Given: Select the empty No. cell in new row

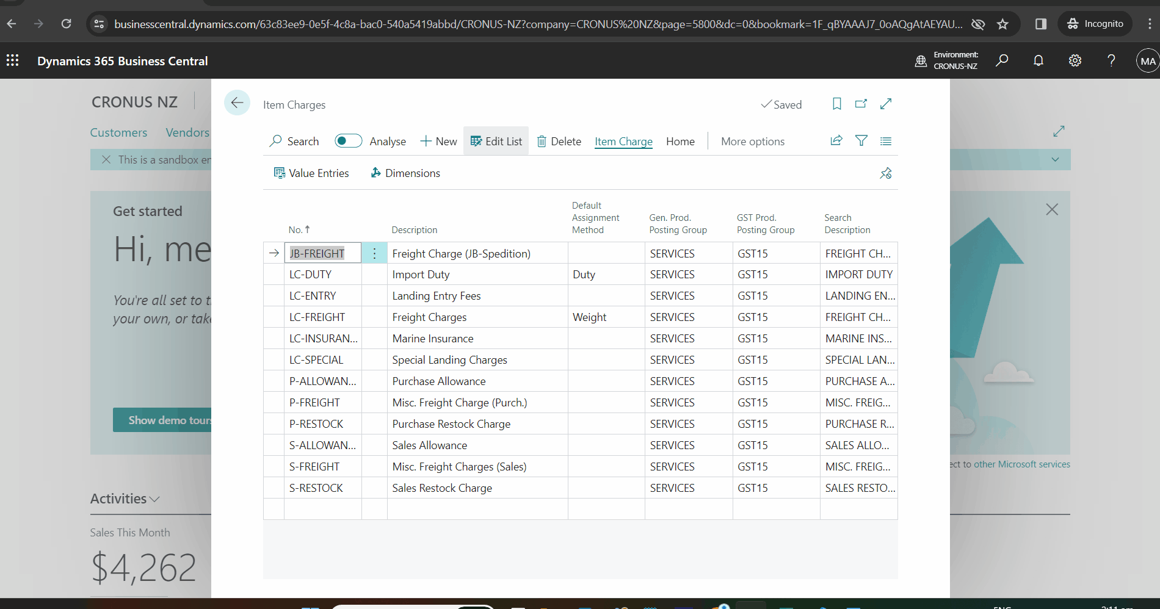Looking at the screenshot, I should coord(322,509).
